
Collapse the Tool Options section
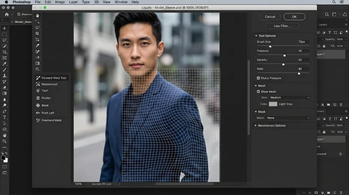click(256, 36)
